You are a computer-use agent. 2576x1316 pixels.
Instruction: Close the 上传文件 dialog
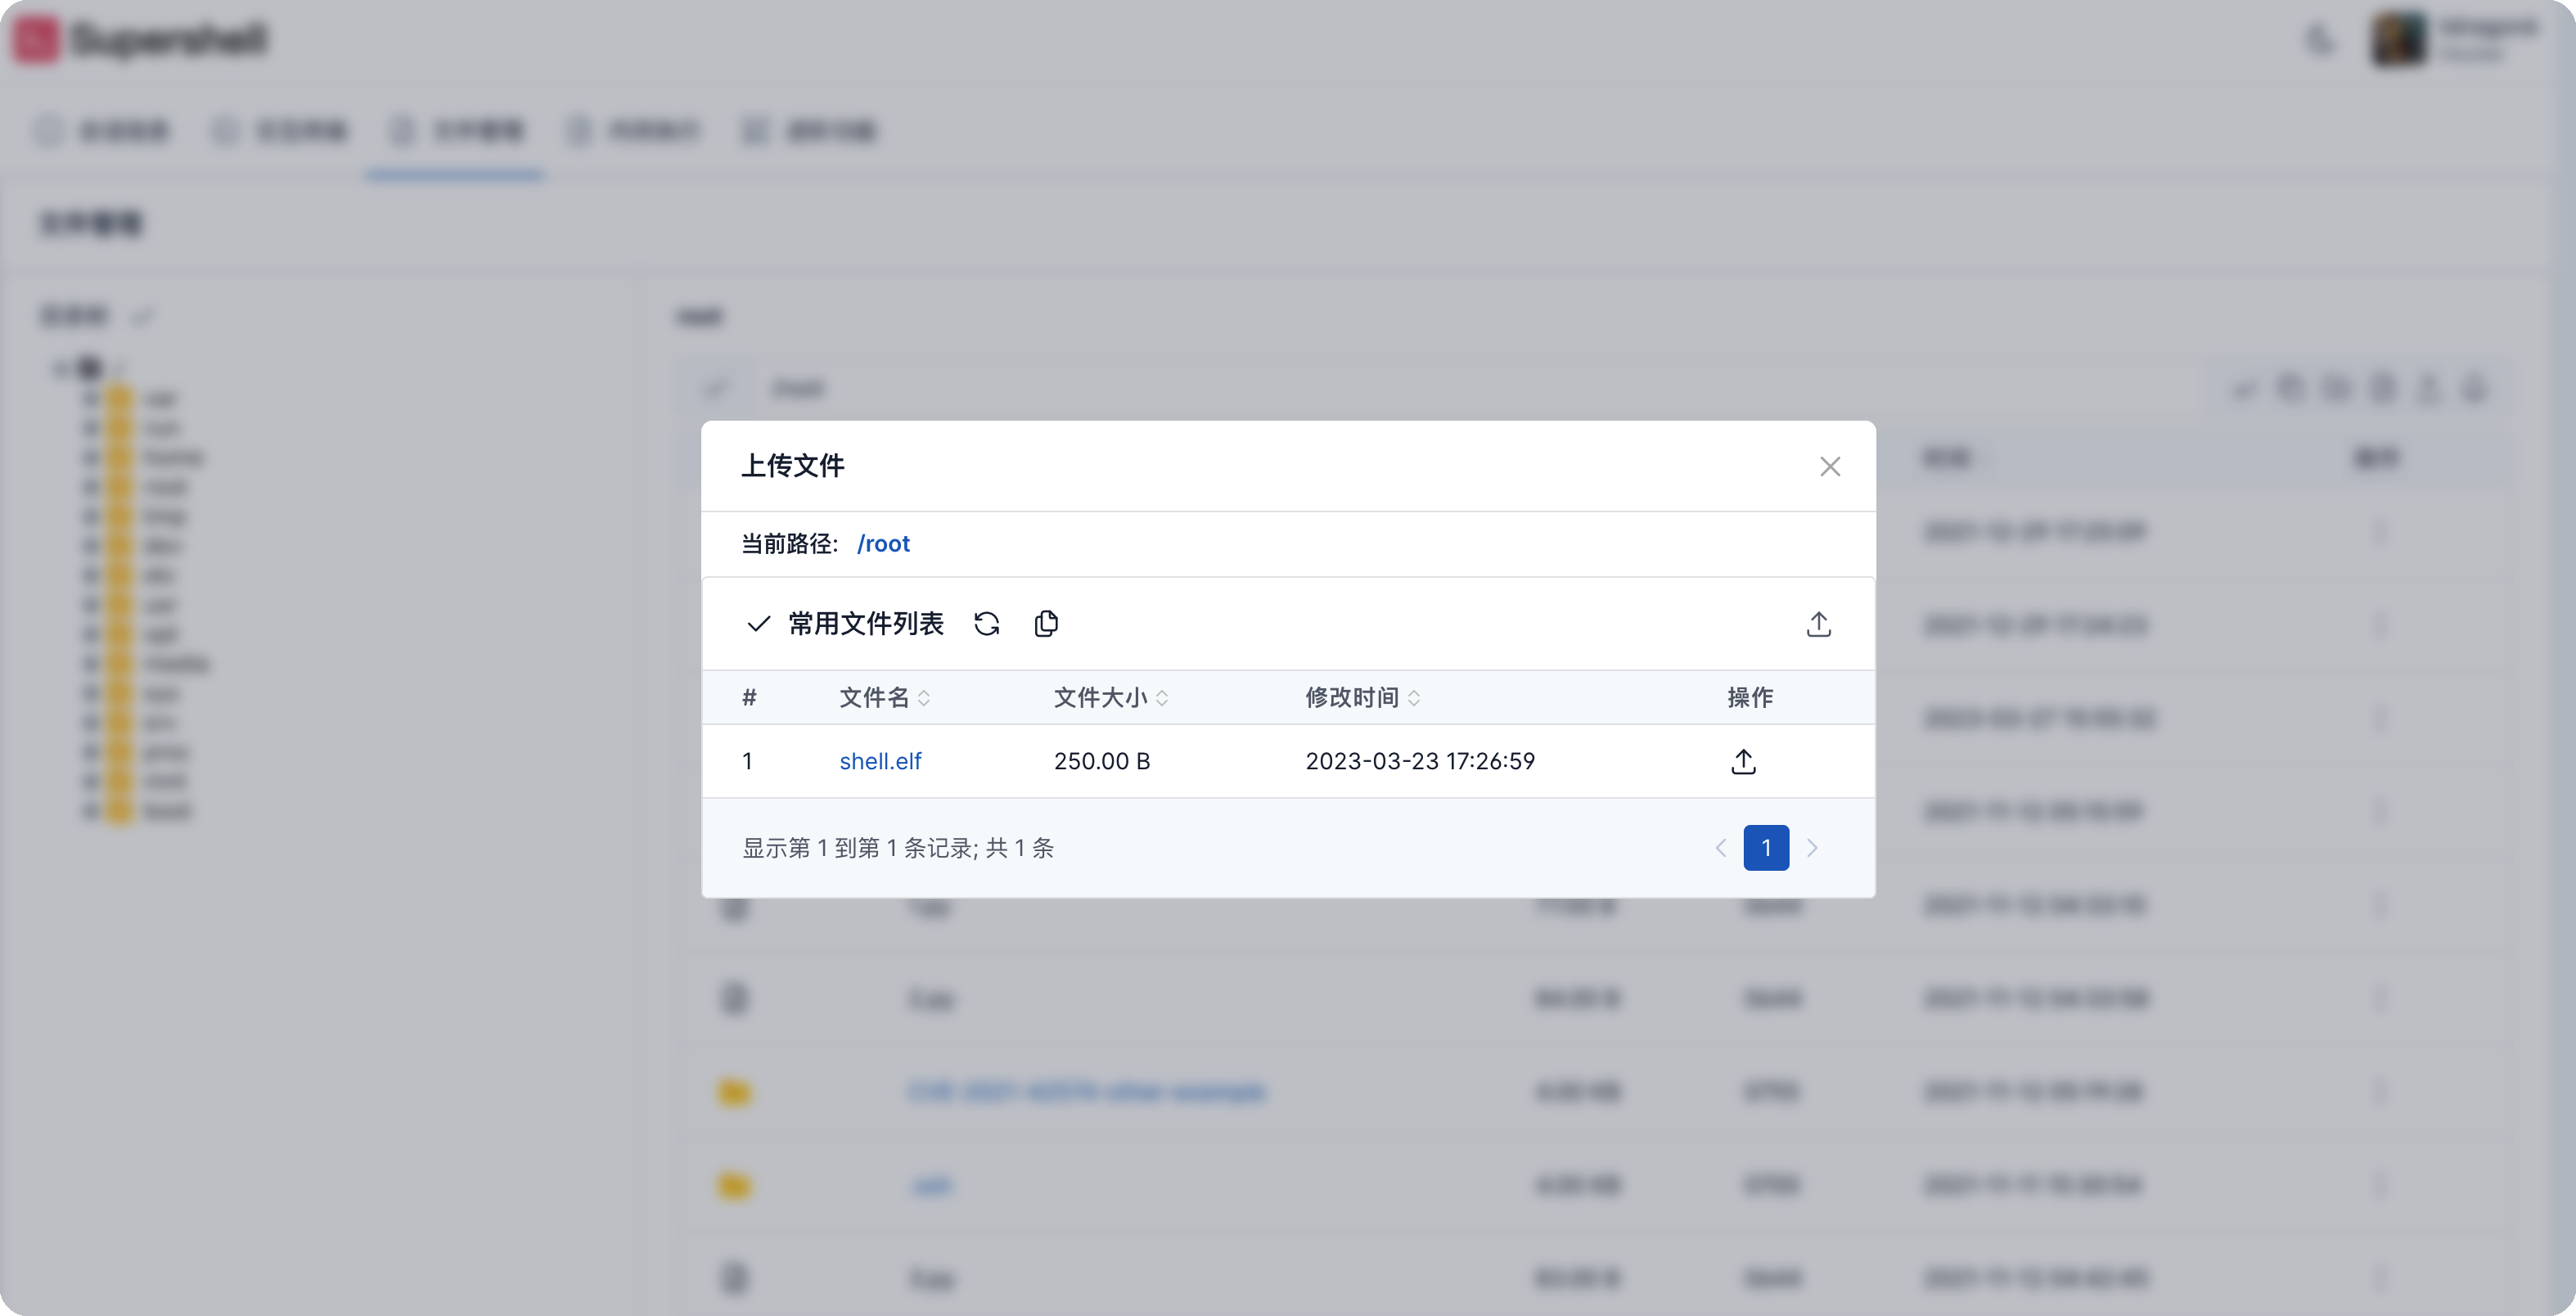(1830, 466)
